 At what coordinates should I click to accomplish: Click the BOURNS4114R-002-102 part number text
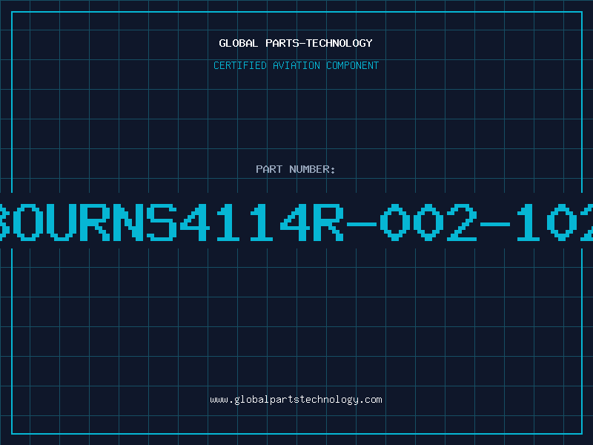(296, 222)
